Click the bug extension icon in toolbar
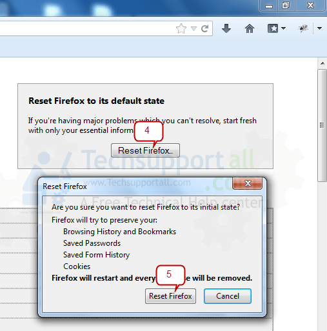 tap(303, 28)
